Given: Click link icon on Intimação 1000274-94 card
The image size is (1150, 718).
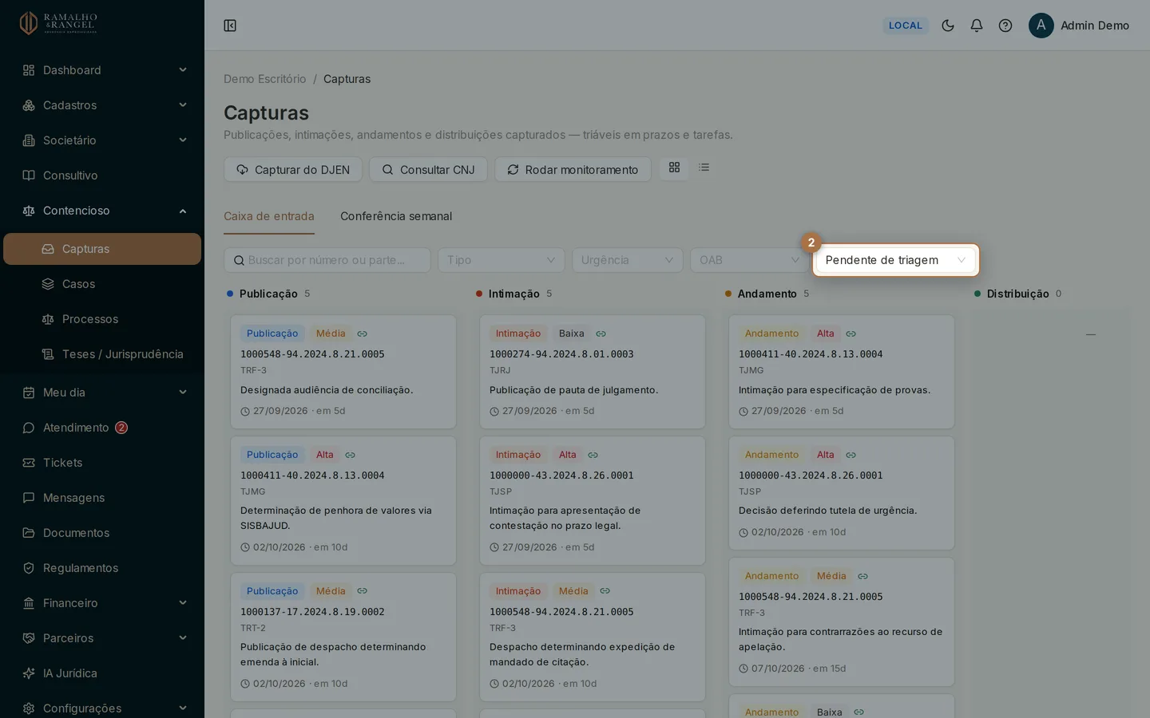Looking at the screenshot, I should [601, 333].
